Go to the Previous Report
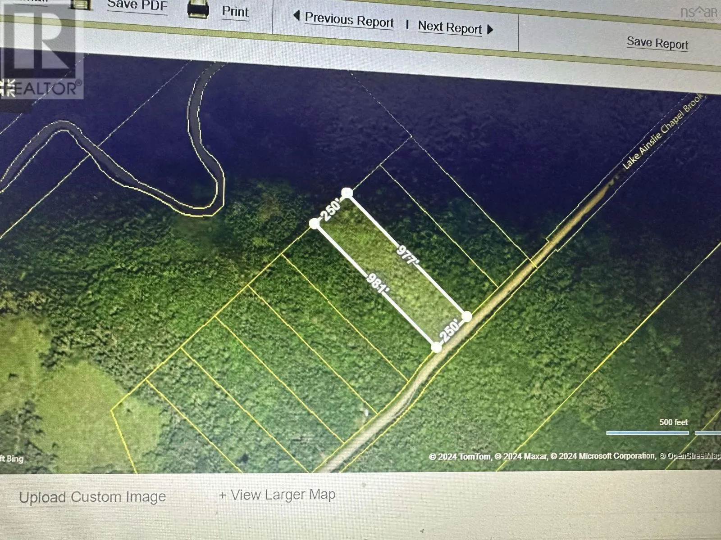The width and height of the screenshot is (721, 540). pyautogui.click(x=349, y=20)
